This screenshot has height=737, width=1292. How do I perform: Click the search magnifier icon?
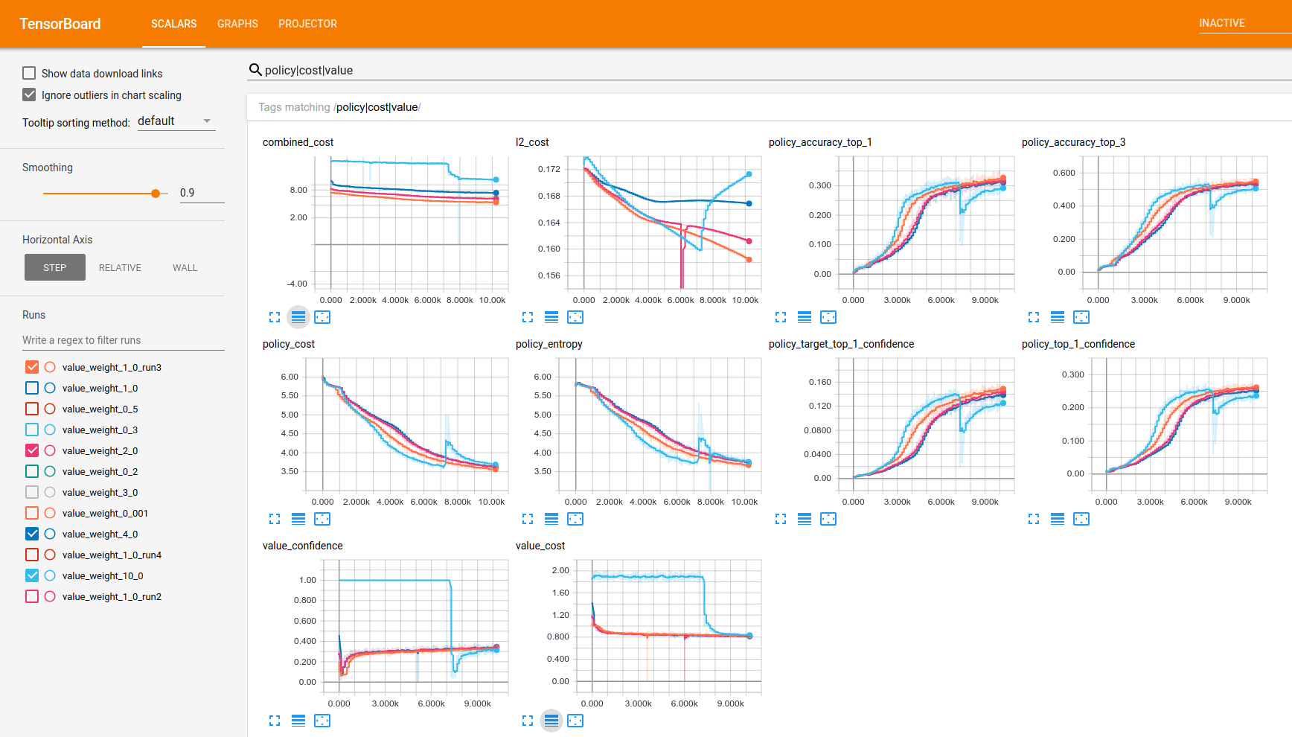click(x=255, y=70)
